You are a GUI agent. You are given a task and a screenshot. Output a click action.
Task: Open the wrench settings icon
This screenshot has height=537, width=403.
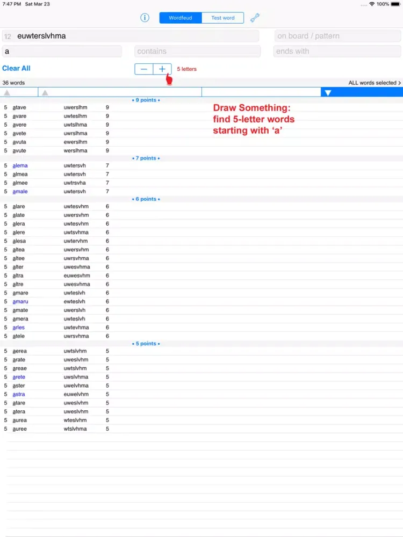(x=255, y=18)
